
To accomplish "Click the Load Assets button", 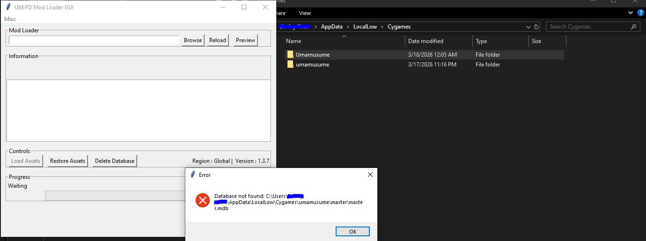I will 26,161.
